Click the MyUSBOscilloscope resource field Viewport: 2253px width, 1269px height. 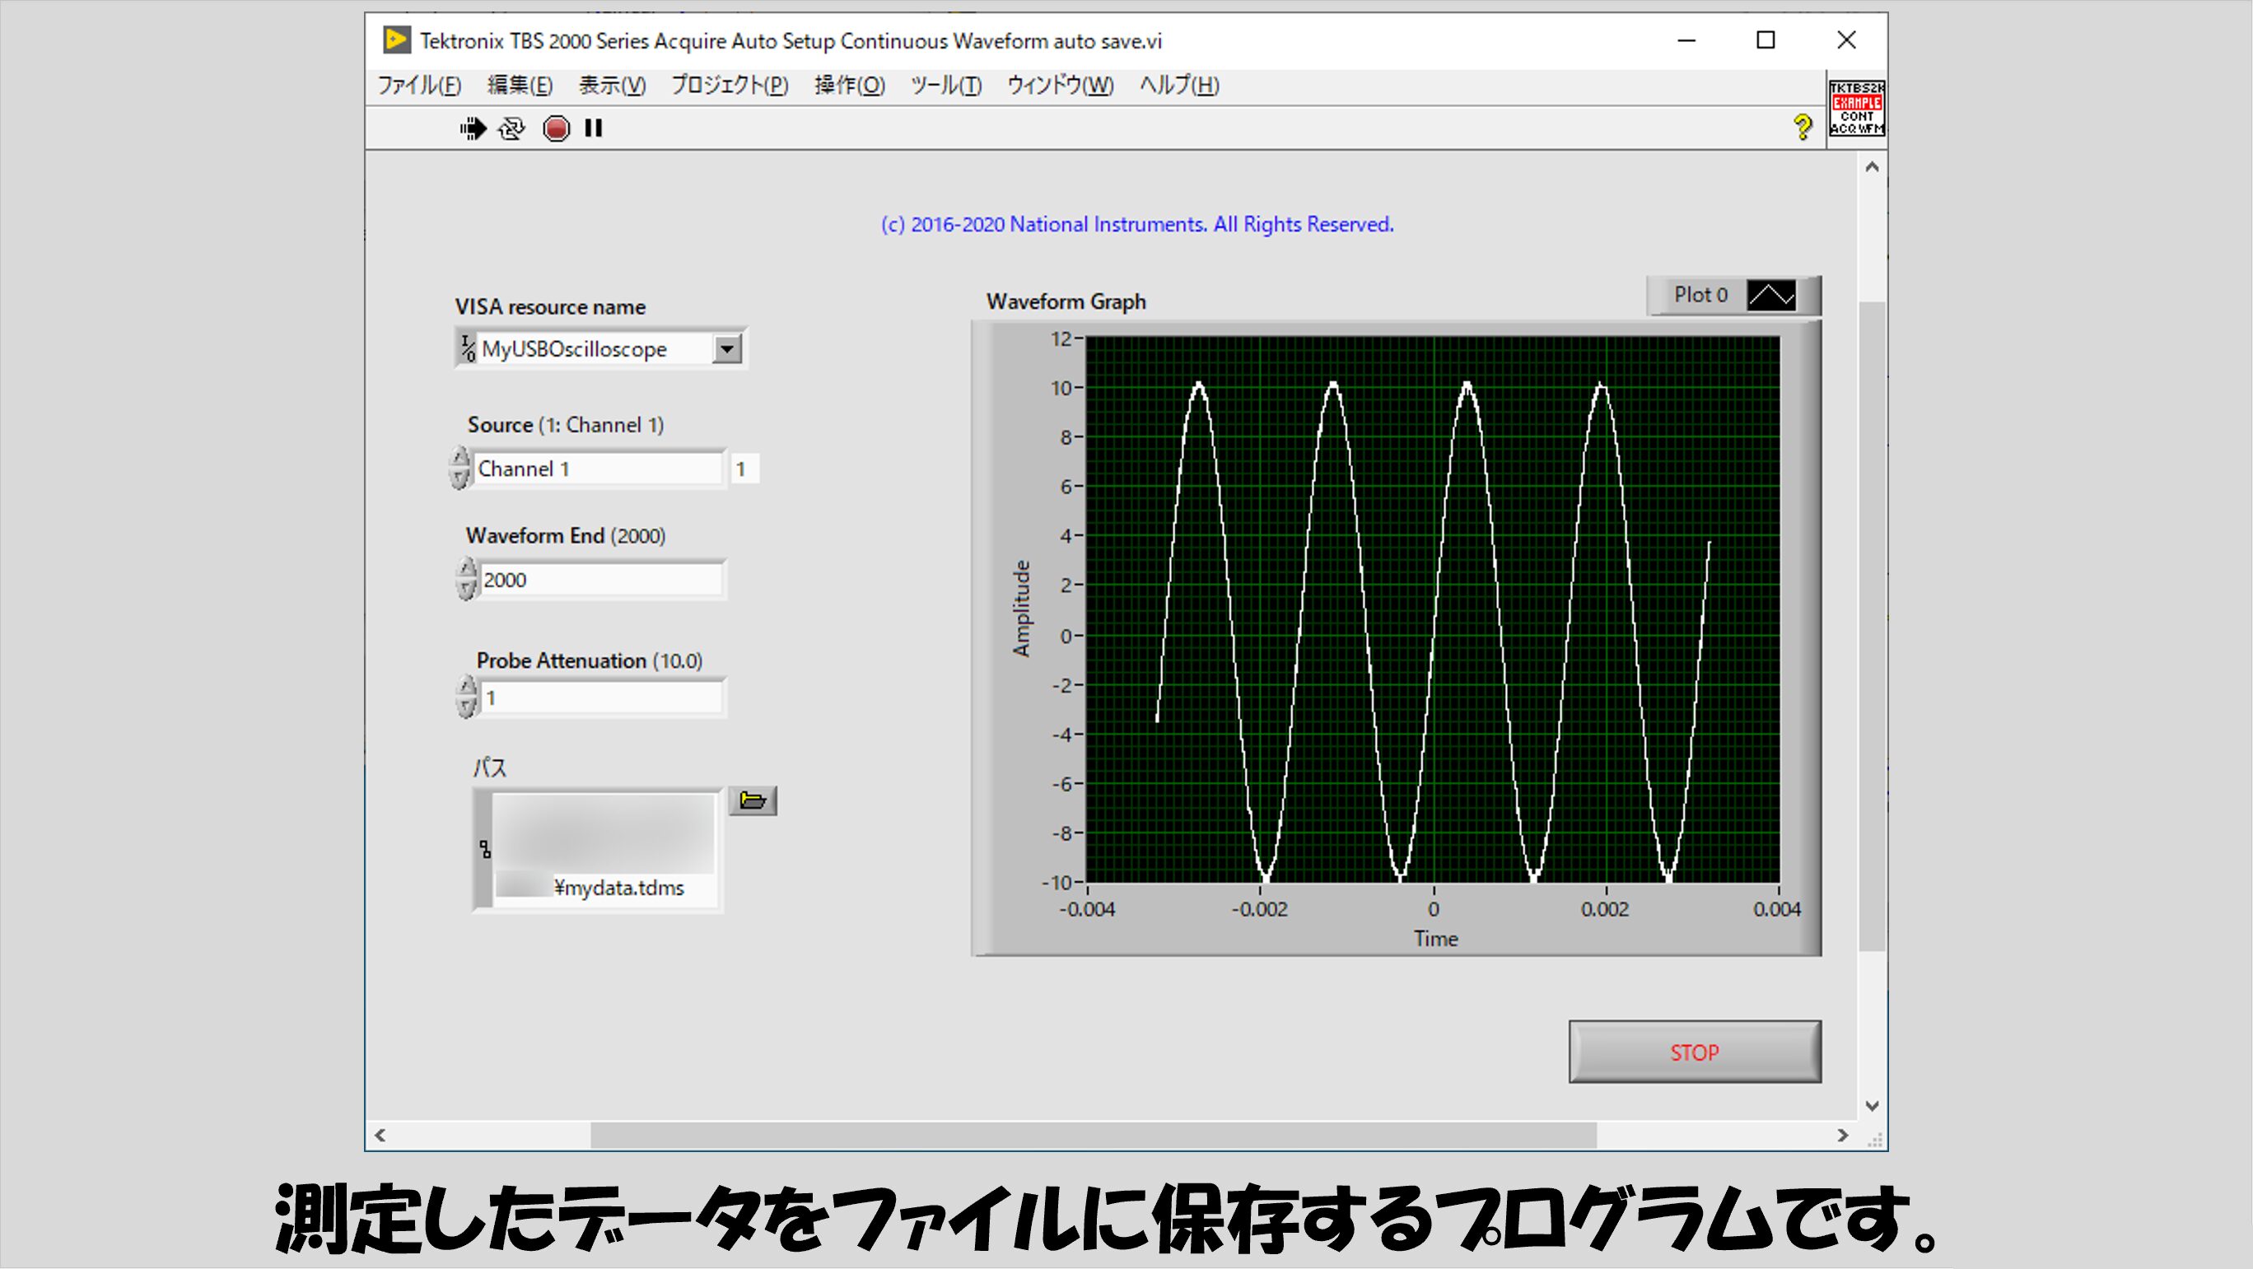click(595, 349)
